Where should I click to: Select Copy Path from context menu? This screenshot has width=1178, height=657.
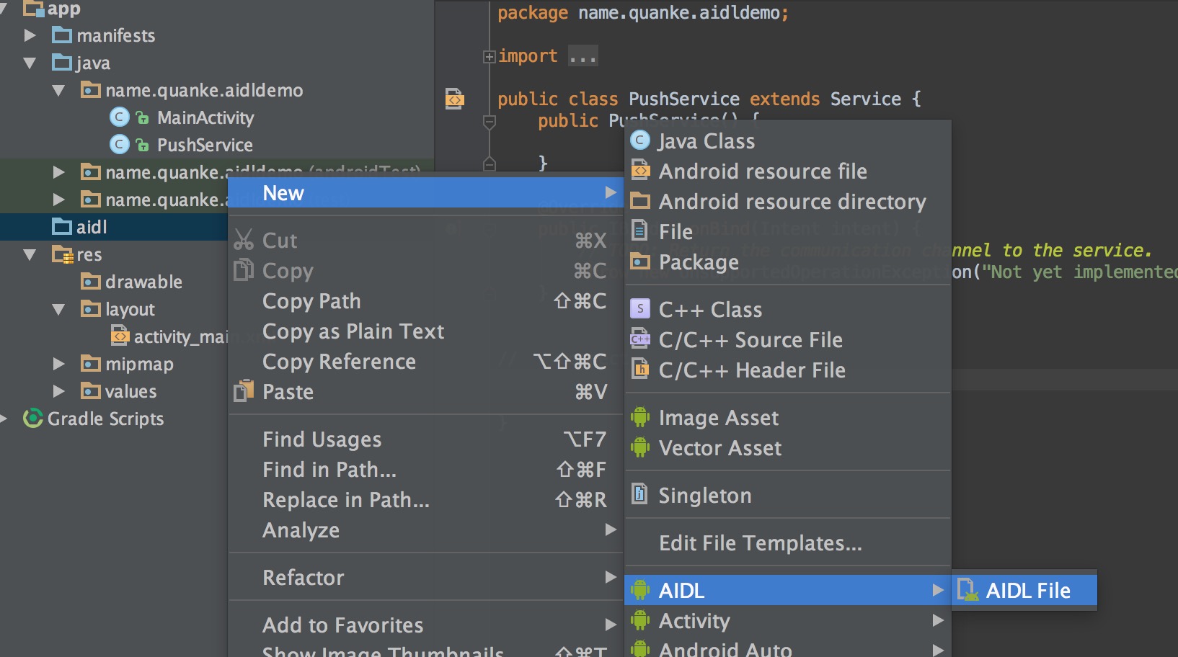point(311,301)
